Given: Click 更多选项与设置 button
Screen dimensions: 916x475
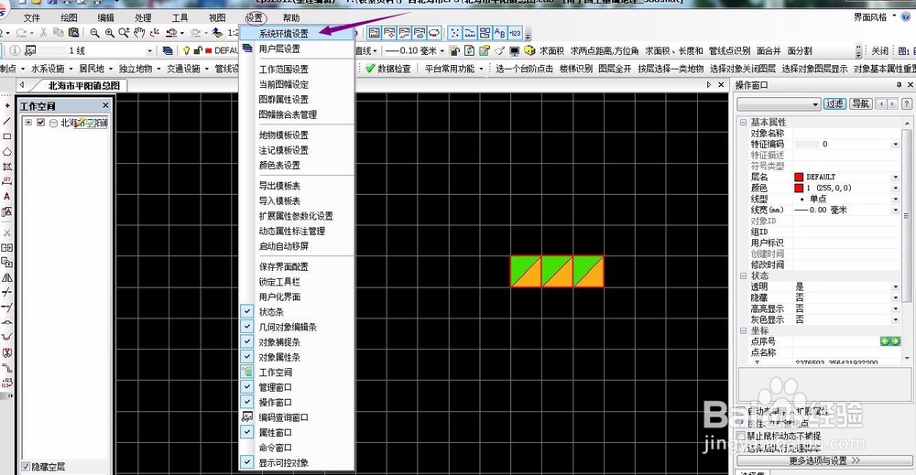Looking at the screenshot, I should [824, 460].
